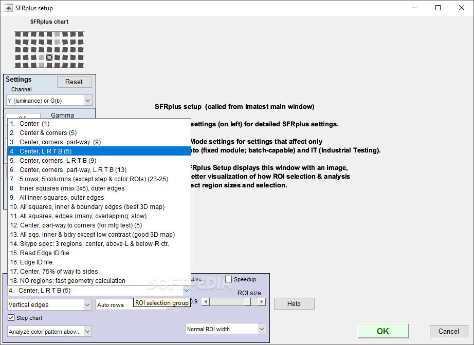Screen dimensions: 474x345
Task: Pick 7. 5 rows, 5 columns option
Action: (99, 179)
